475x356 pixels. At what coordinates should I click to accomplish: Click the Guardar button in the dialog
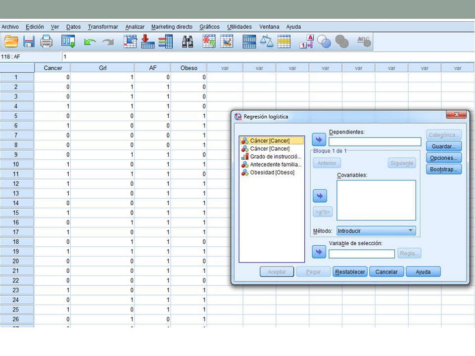[x=444, y=146]
